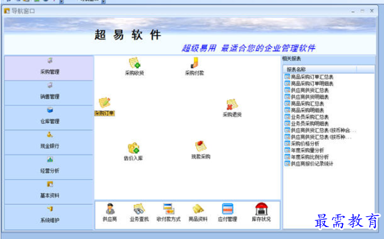This screenshot has height=239, width=384.
Task: Open the 现款采购 cash purchase icon
Action: [201, 150]
